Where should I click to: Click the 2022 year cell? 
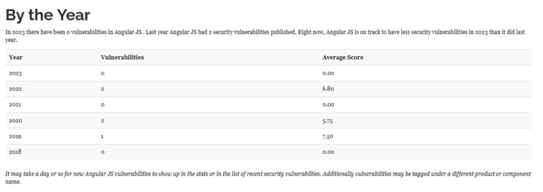coord(15,89)
